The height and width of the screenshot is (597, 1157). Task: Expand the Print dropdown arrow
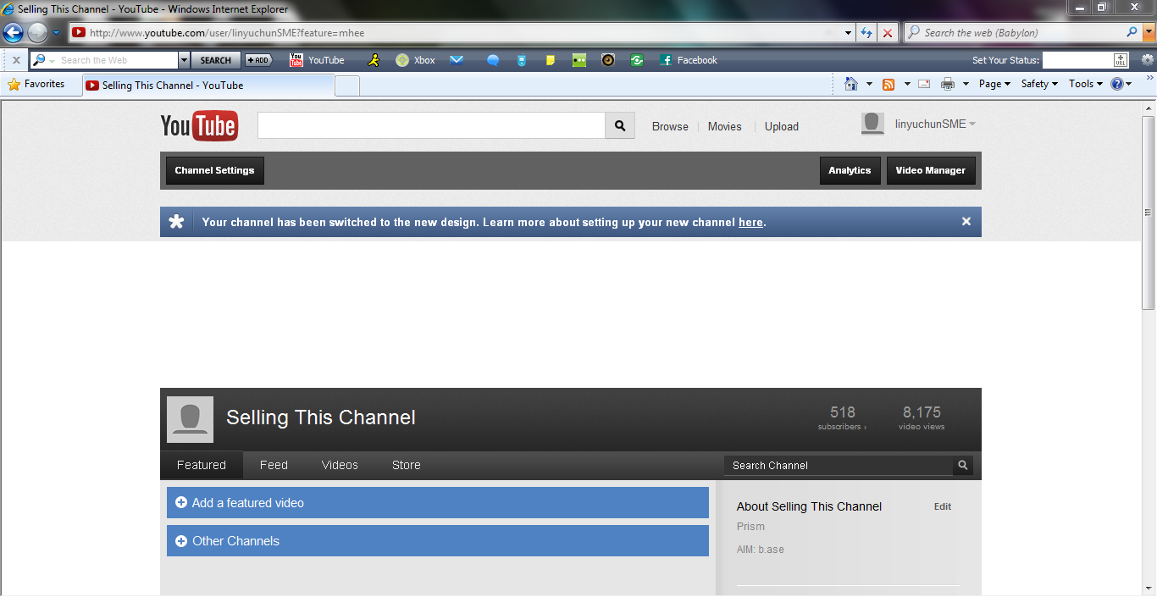(966, 84)
